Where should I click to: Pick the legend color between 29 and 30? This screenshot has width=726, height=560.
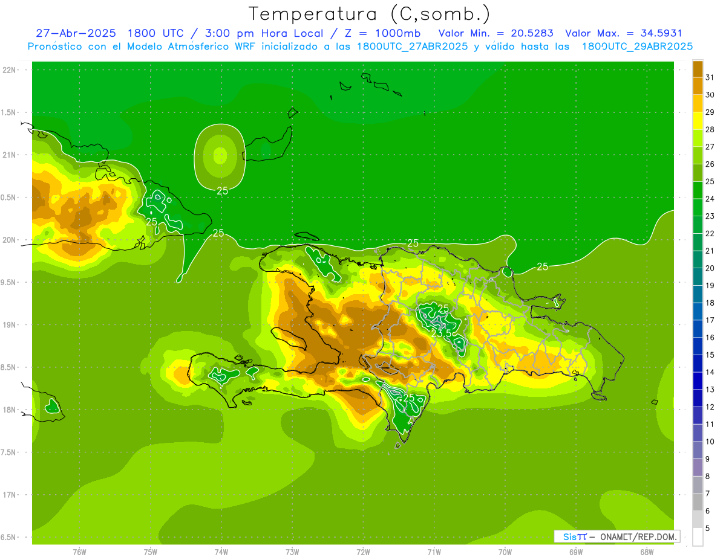(698, 103)
